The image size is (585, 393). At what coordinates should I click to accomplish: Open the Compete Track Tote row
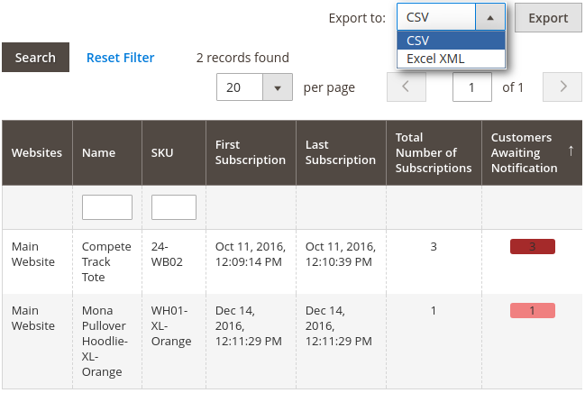(x=106, y=261)
